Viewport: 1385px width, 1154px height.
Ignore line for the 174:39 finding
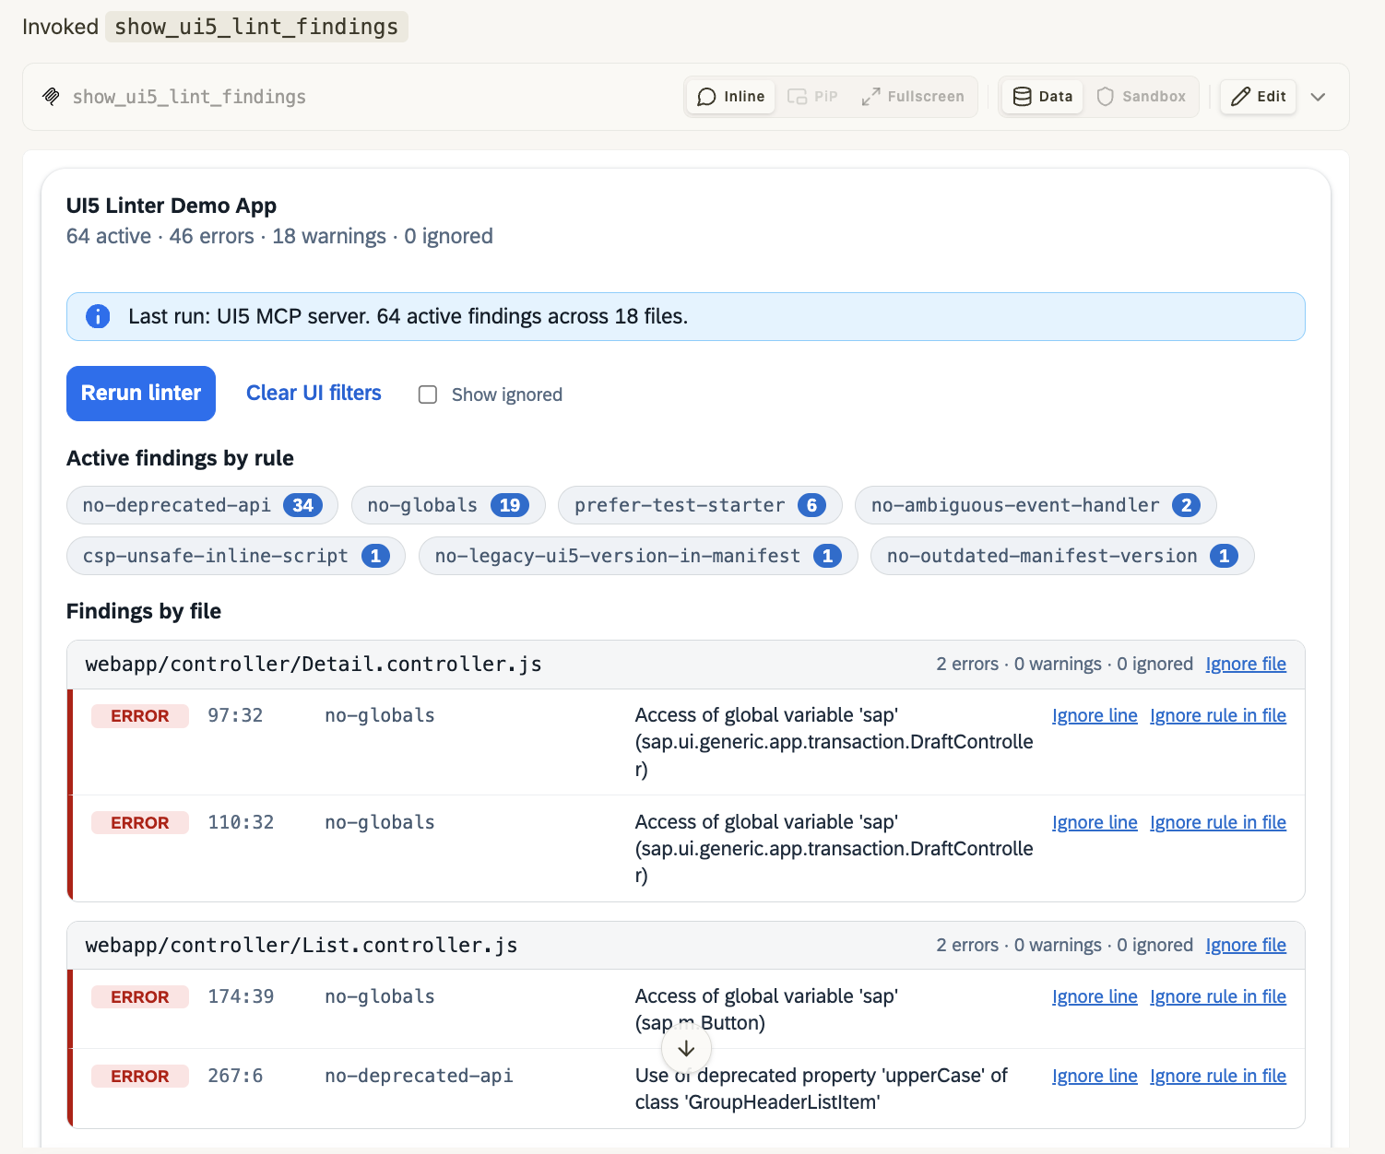click(x=1095, y=996)
